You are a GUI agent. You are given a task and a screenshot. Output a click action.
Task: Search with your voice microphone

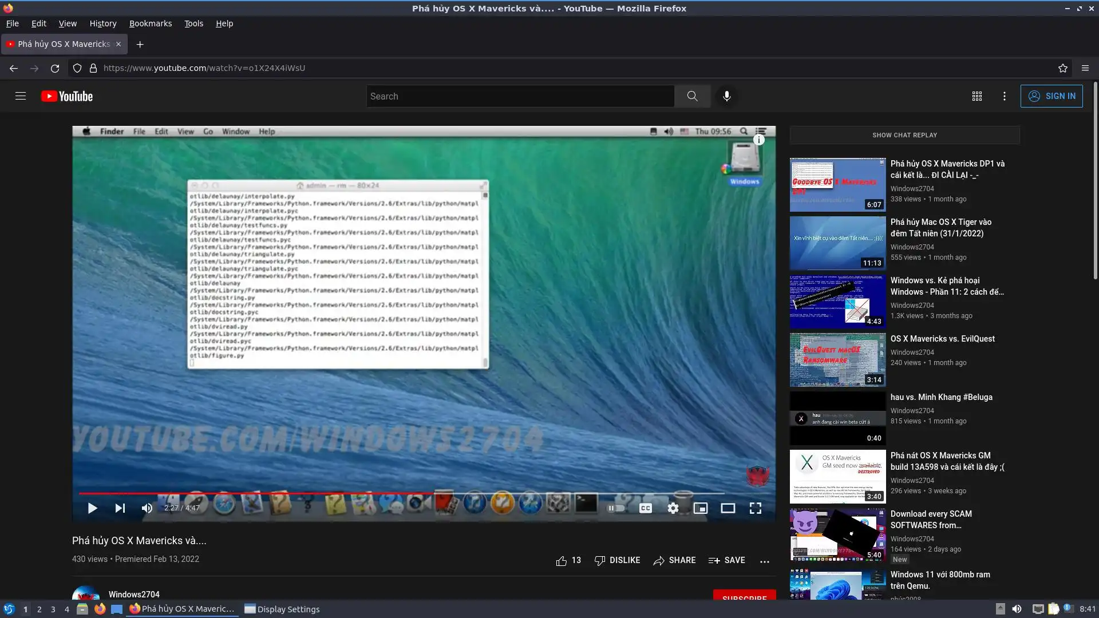[x=726, y=96]
